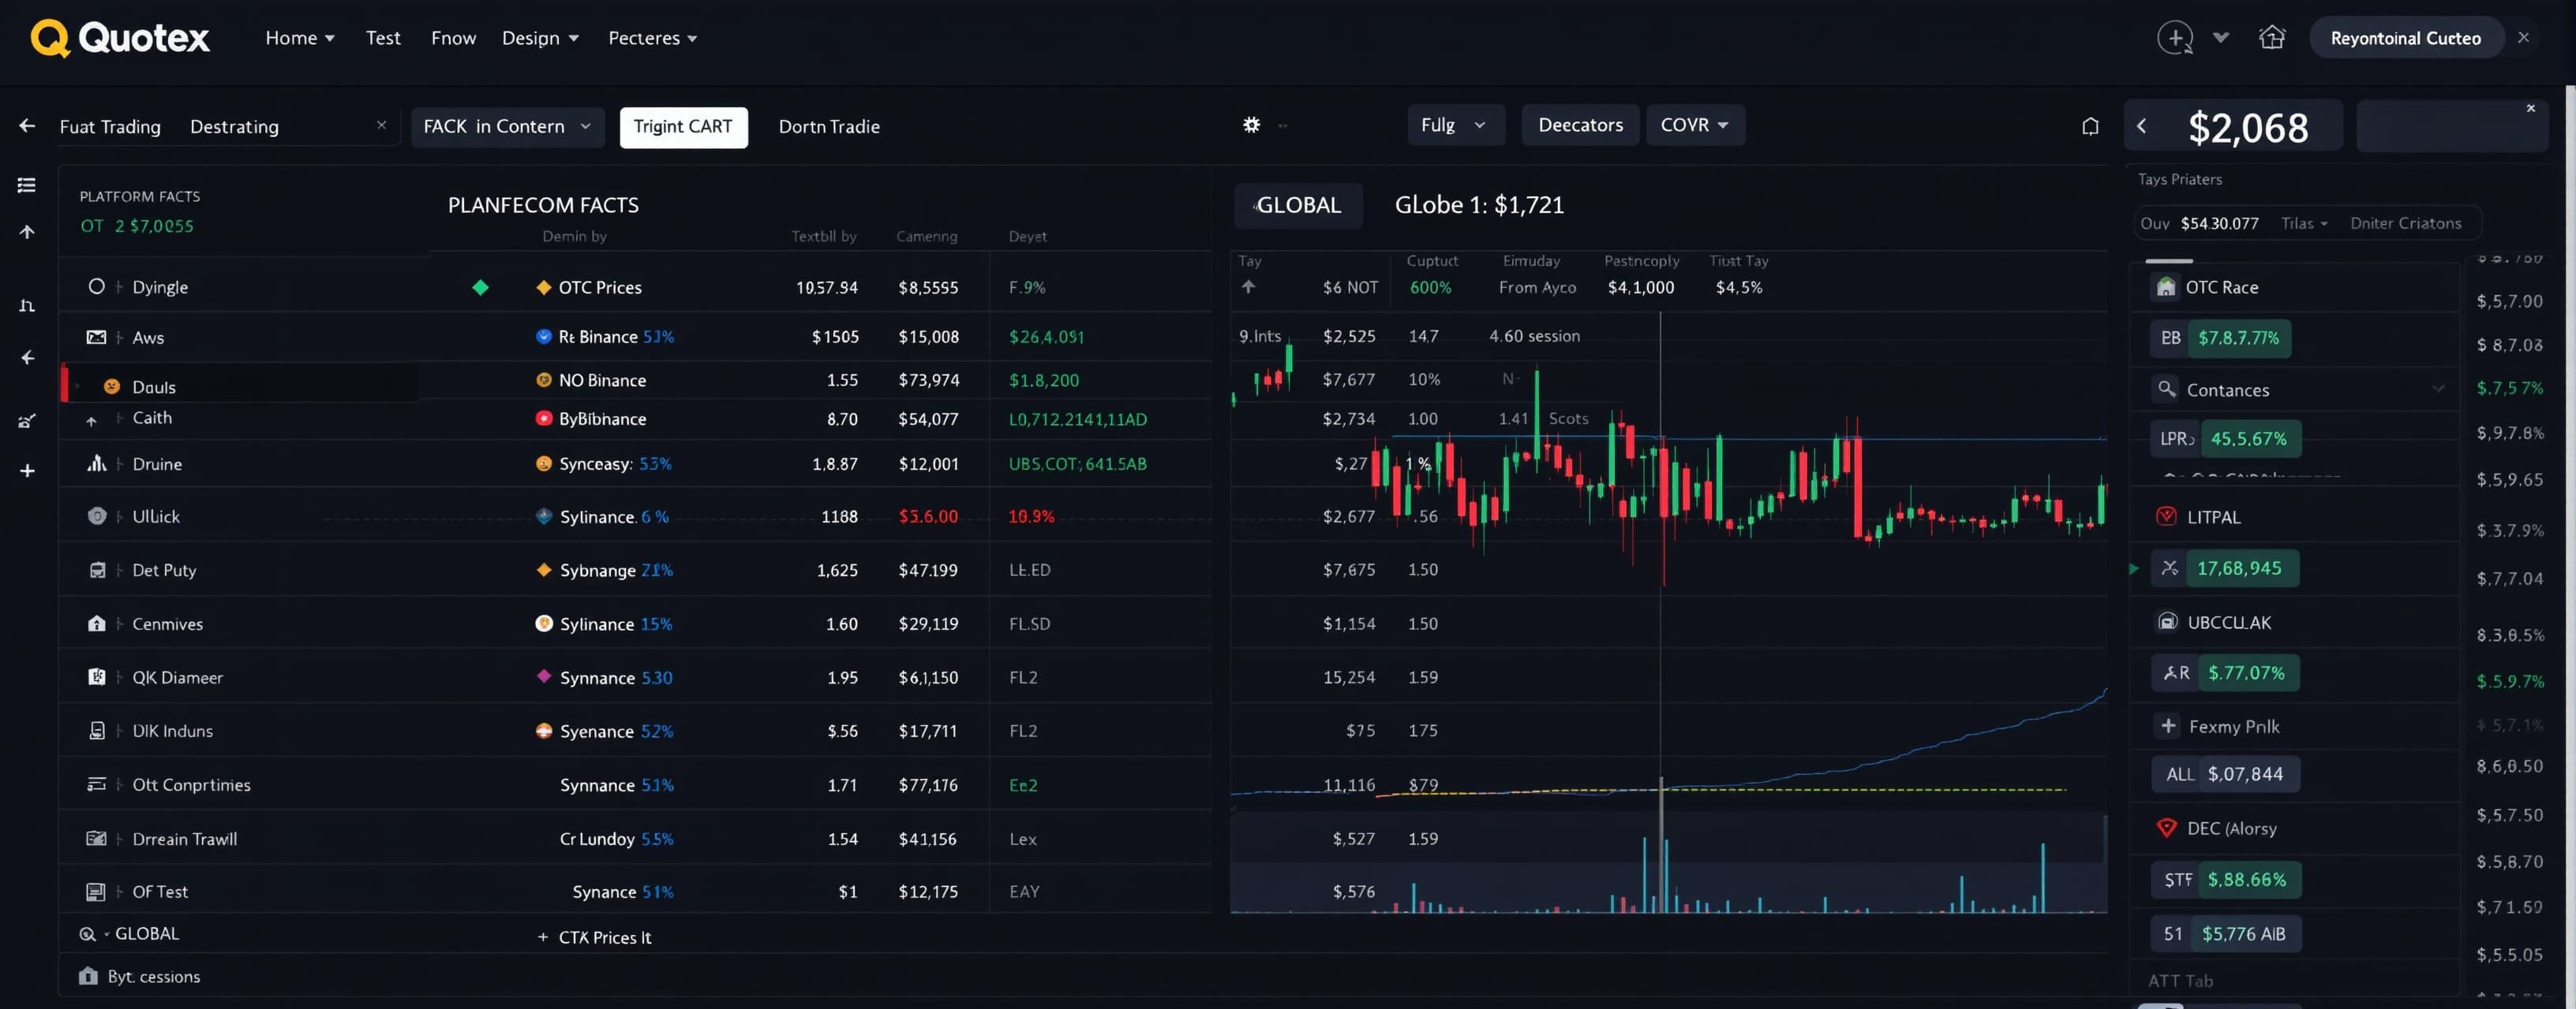Expand the Fulg dropdown

click(1456, 125)
